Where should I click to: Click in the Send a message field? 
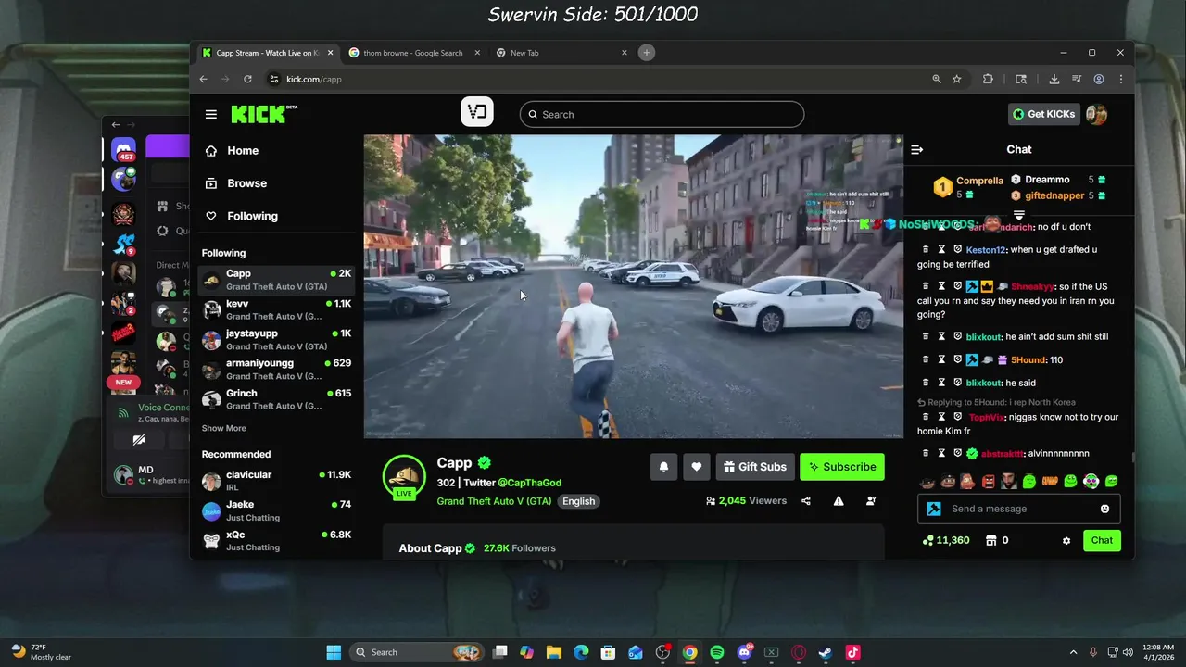tap(1019, 509)
